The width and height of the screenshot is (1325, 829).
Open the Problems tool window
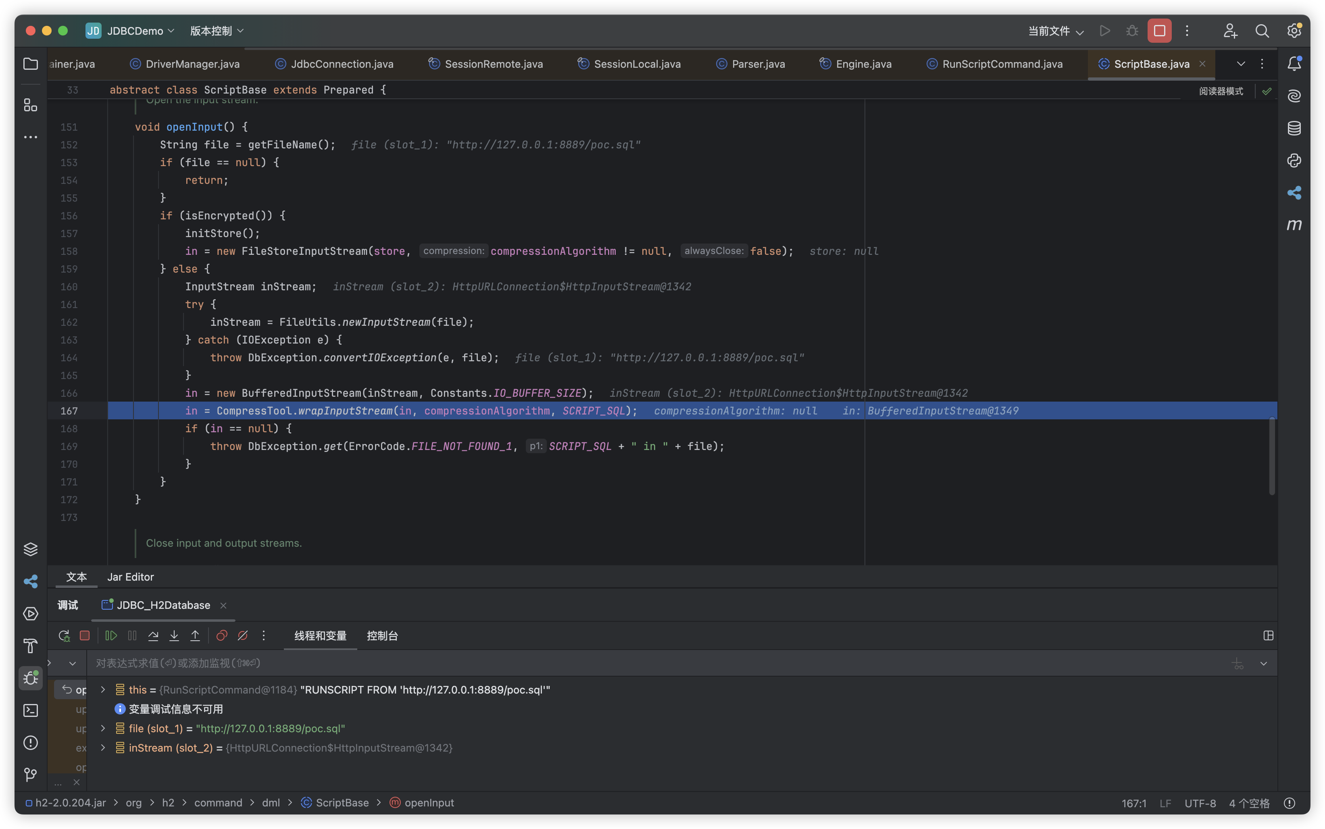pos(31,742)
